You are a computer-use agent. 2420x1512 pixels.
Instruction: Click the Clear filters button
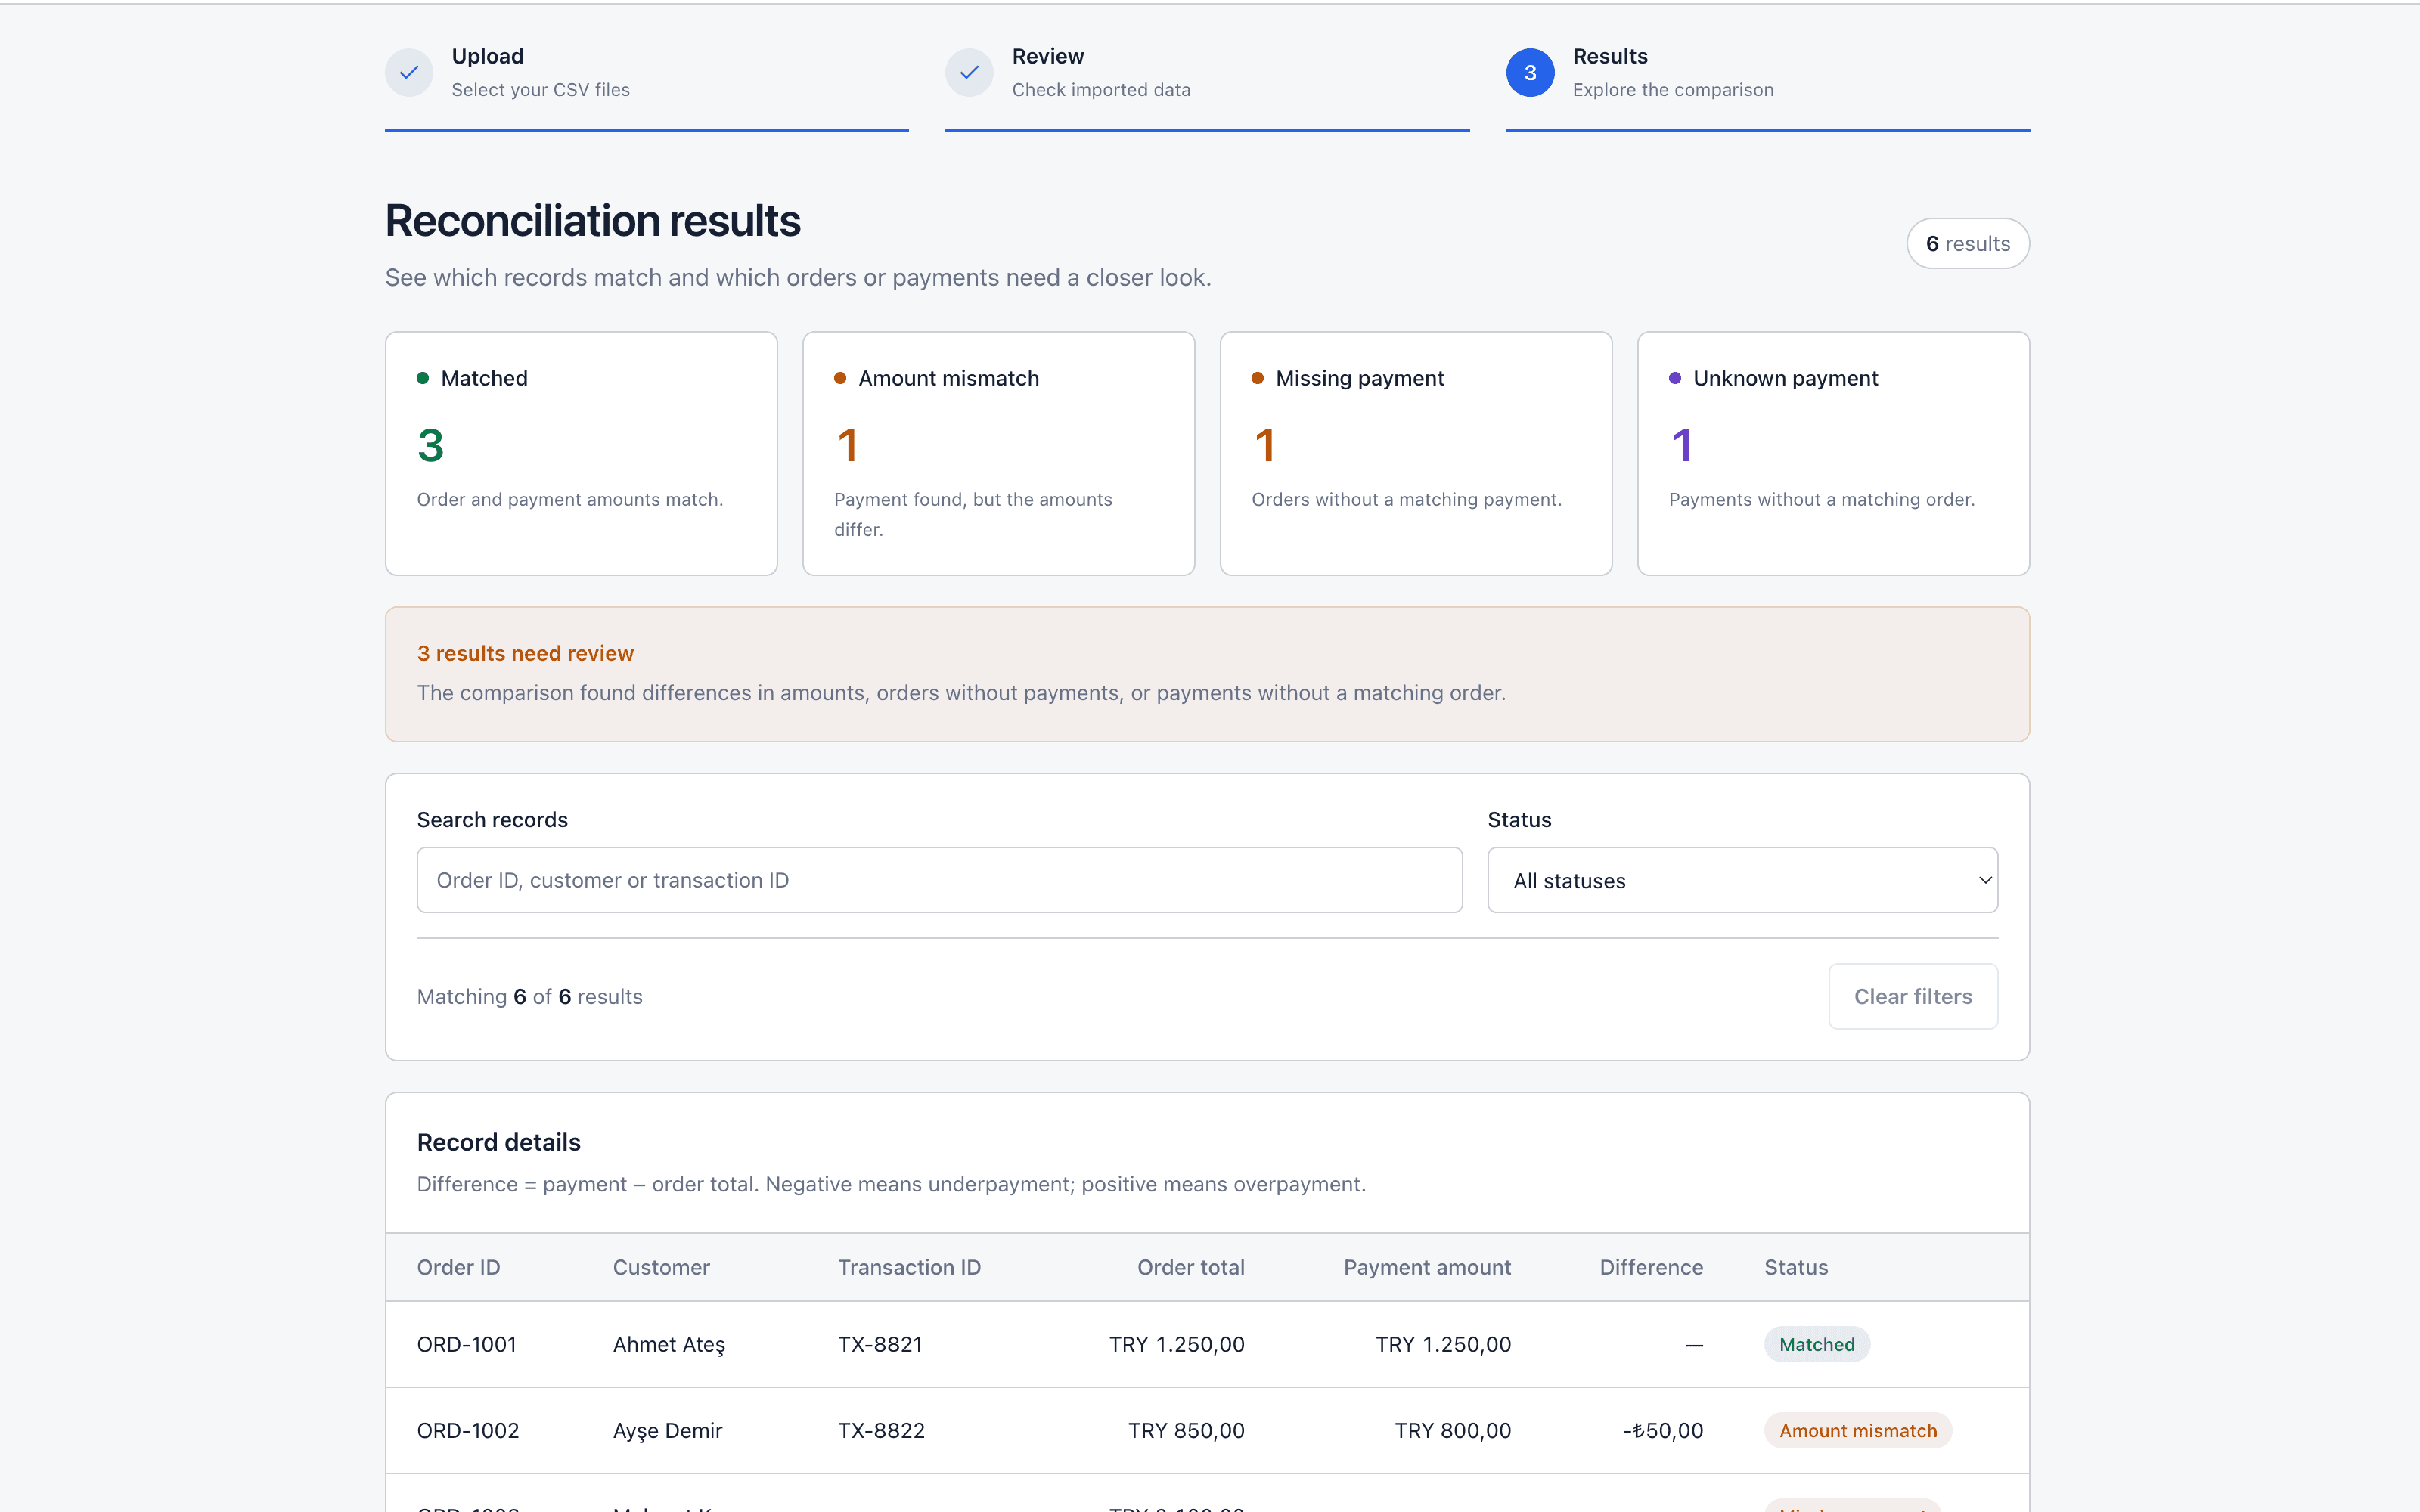point(1913,996)
